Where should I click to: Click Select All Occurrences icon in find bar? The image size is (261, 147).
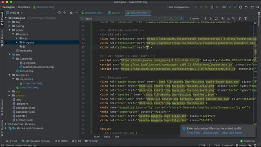click(233, 18)
